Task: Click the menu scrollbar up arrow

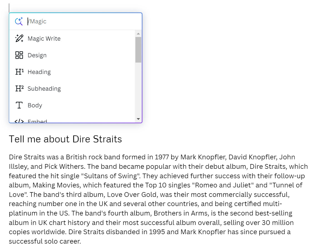Action: click(138, 34)
